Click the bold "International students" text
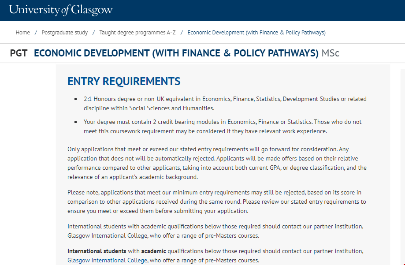The width and height of the screenshot is (405, 265). point(97,251)
